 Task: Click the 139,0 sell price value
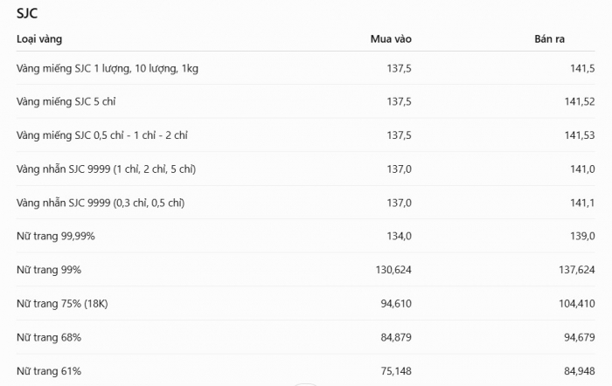(582, 237)
